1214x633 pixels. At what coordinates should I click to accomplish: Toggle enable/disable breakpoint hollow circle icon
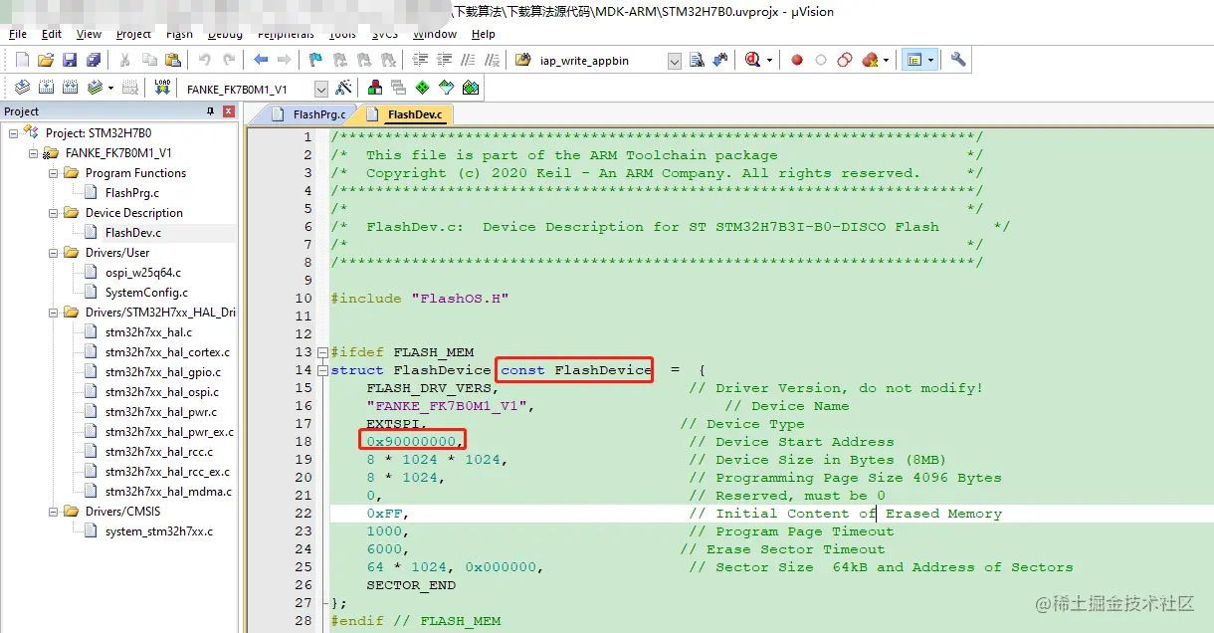click(x=821, y=60)
